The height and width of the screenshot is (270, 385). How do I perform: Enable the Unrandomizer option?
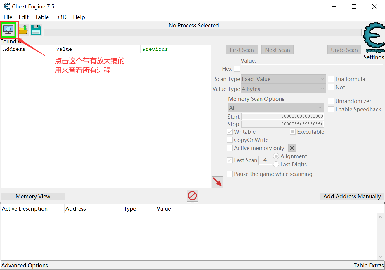click(331, 101)
